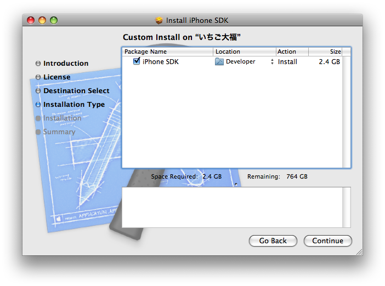The image size is (385, 286).
Task: Click the Developer folder icon
Action: (219, 62)
